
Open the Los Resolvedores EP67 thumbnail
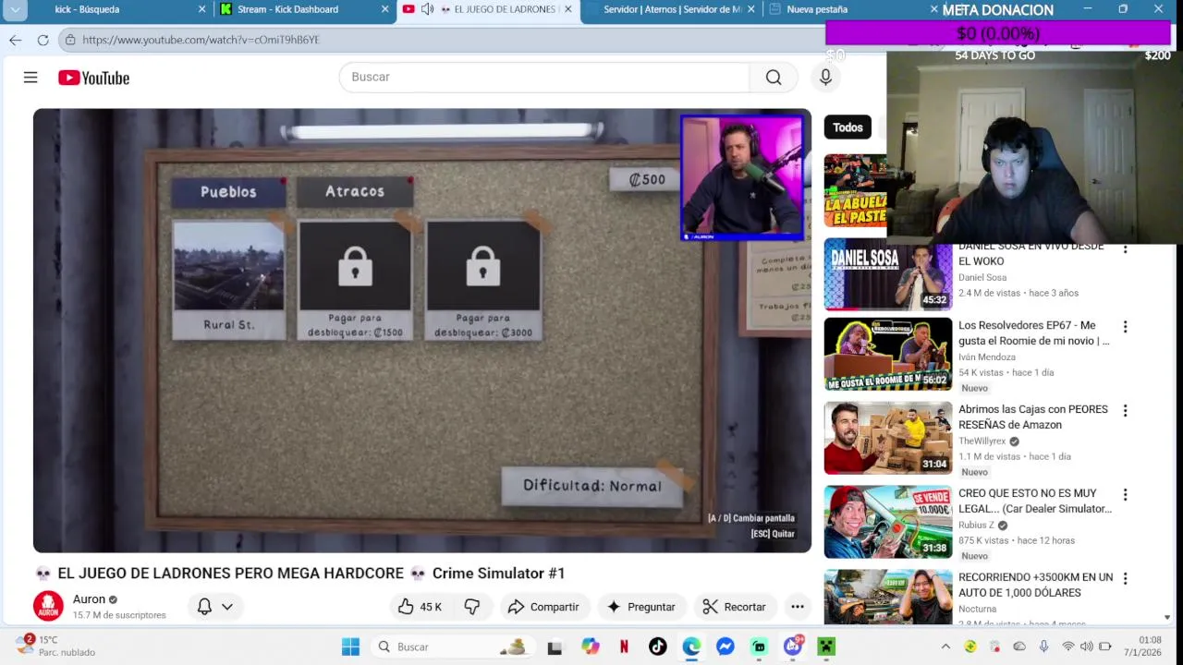coord(887,354)
